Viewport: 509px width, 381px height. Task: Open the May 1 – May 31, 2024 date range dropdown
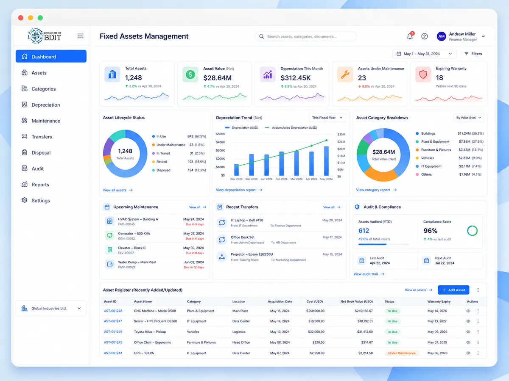tap(425, 54)
